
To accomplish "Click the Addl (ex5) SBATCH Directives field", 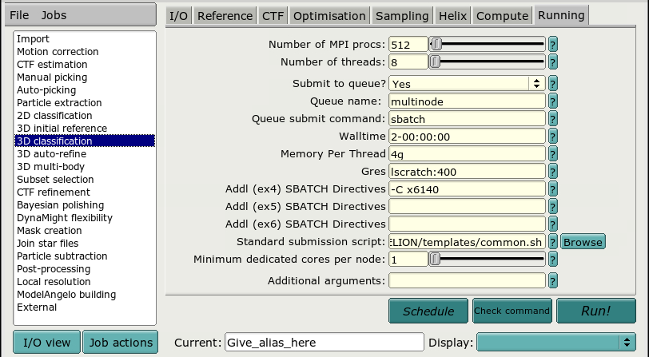I will coord(467,206).
